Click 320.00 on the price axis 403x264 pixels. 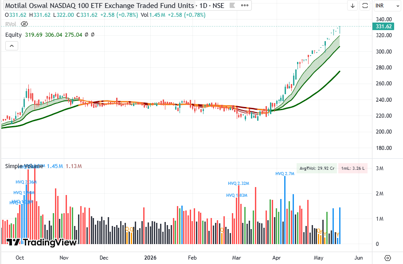(384, 35)
